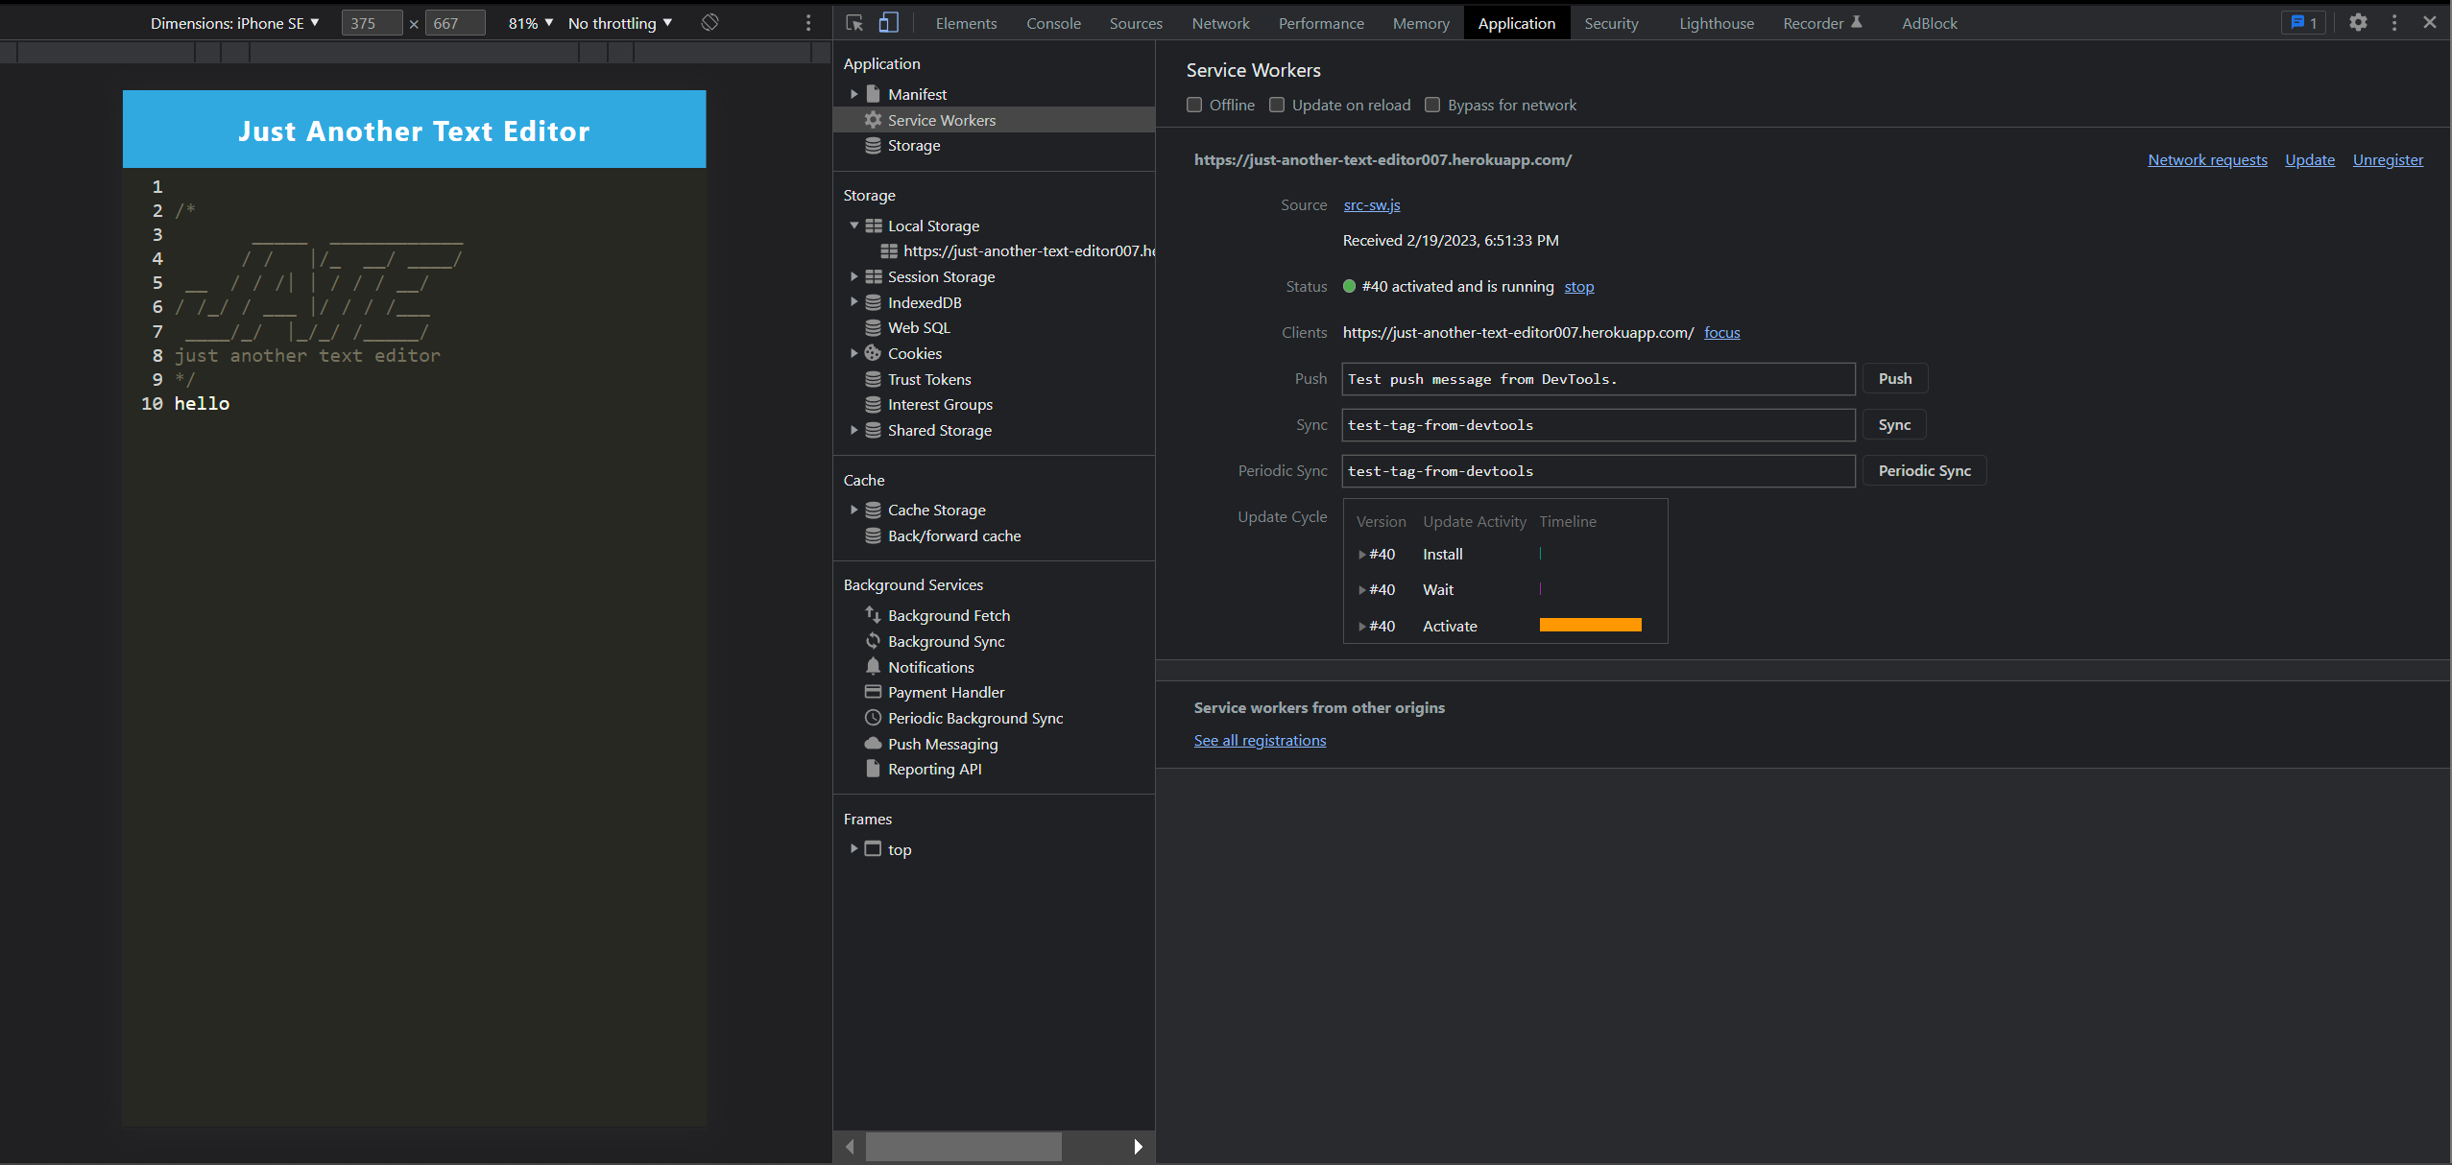Toggle the device toolbar icon
This screenshot has width=2452, height=1165.
(x=889, y=23)
